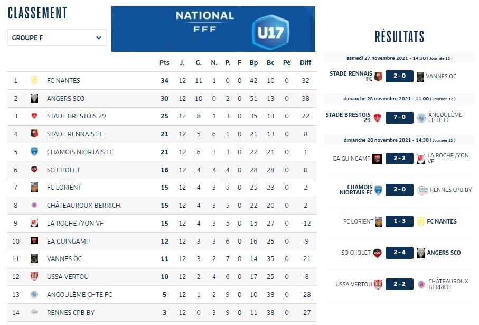The width and height of the screenshot is (479, 325).
Task: Click the SO Cholet crest in standings
Action: coord(34,170)
